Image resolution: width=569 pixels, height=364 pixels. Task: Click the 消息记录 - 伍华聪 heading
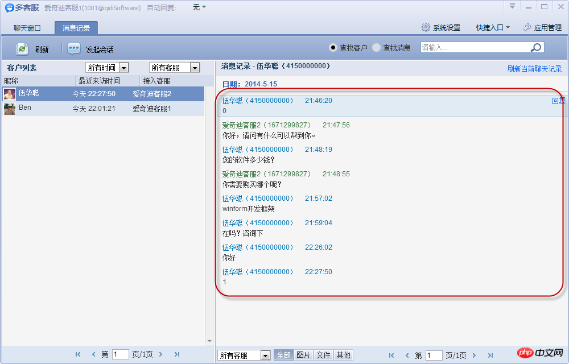pyautogui.click(x=276, y=66)
